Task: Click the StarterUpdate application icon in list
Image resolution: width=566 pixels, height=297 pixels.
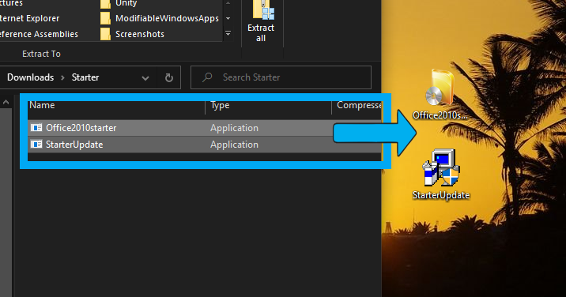Action: tap(36, 145)
